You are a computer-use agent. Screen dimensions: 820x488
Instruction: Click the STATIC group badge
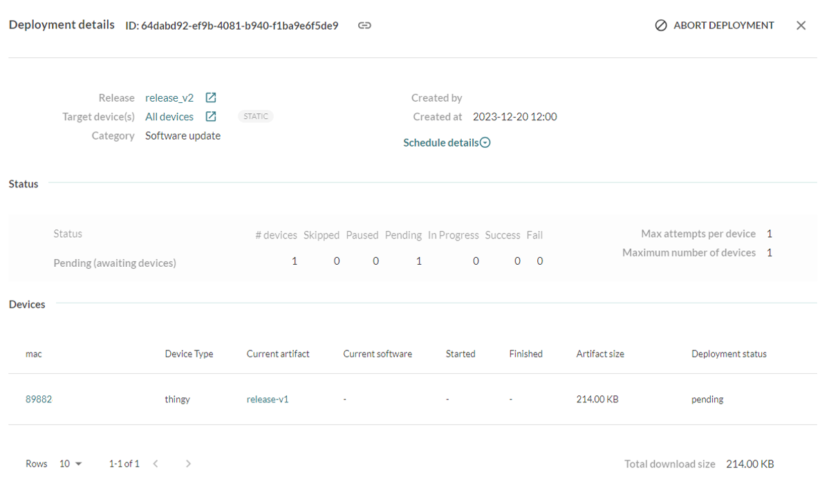pos(256,117)
